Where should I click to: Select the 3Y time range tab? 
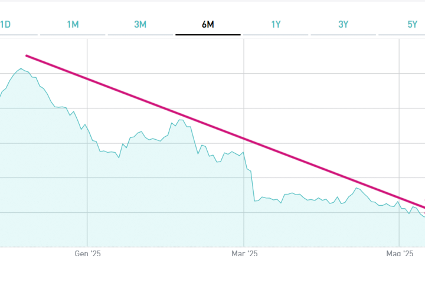point(344,24)
